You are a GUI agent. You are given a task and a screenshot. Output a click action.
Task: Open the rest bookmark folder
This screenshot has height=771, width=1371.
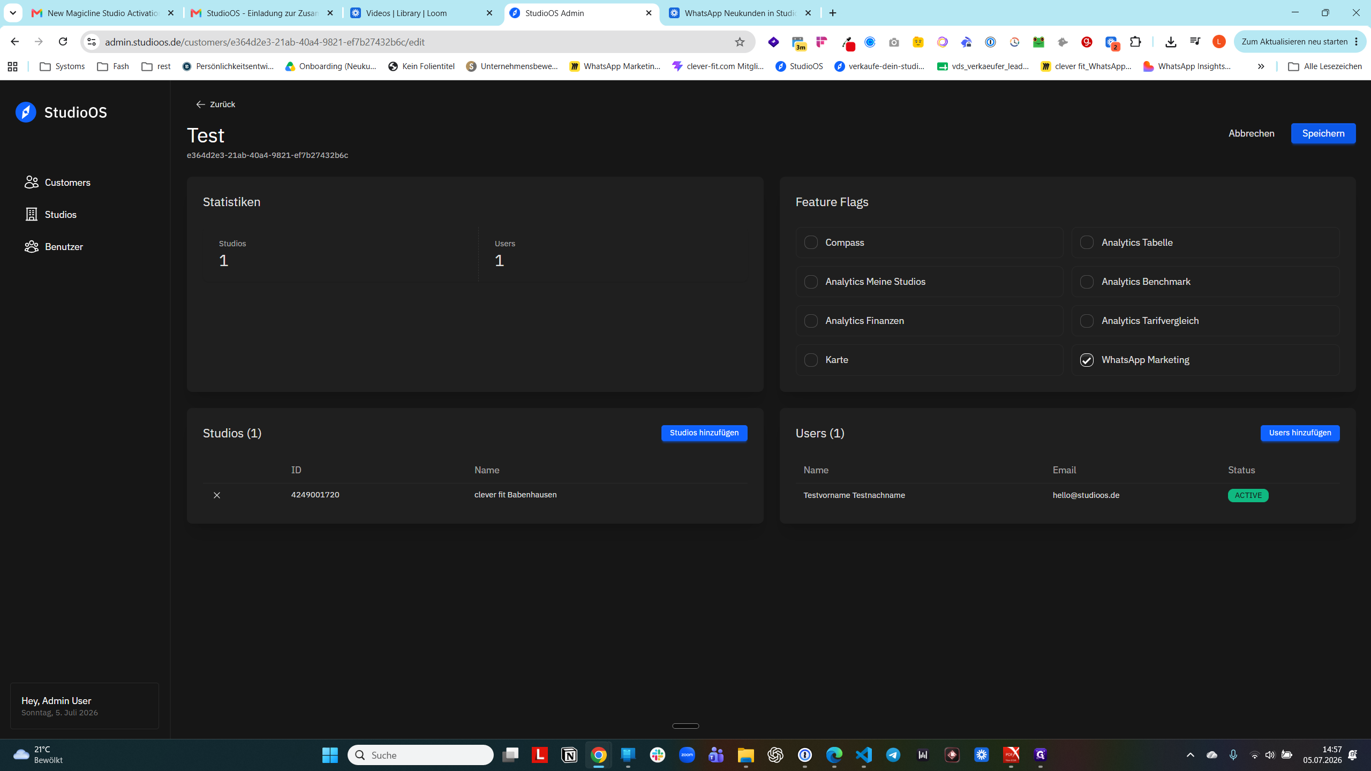tap(156, 66)
